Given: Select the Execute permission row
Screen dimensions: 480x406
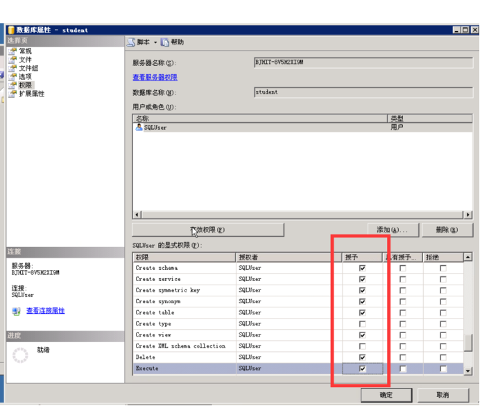Looking at the screenshot, I should pyautogui.click(x=298, y=369).
